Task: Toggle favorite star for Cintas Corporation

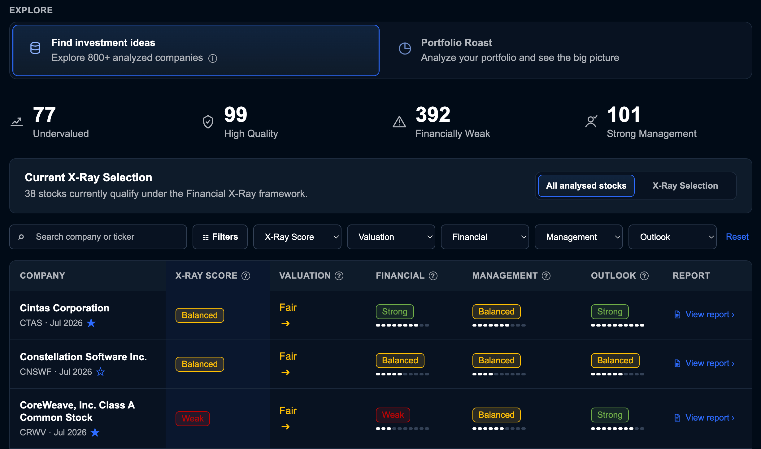Action: point(91,323)
